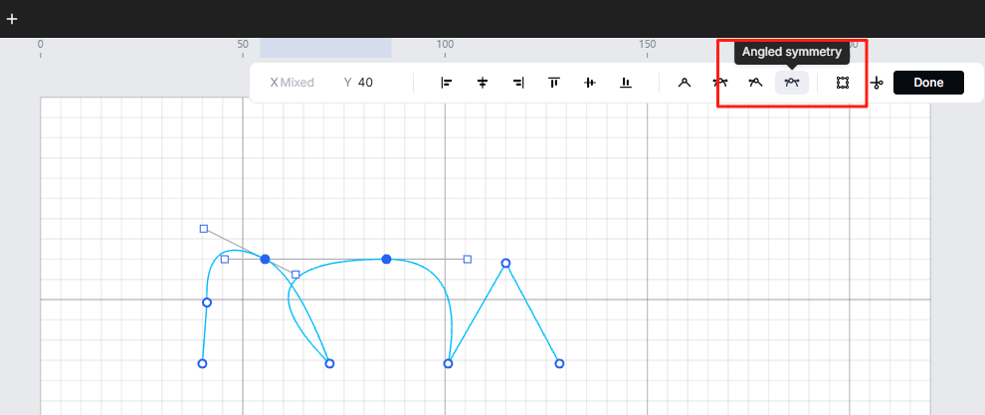Select the bottom-right end anchor point

(x=559, y=363)
